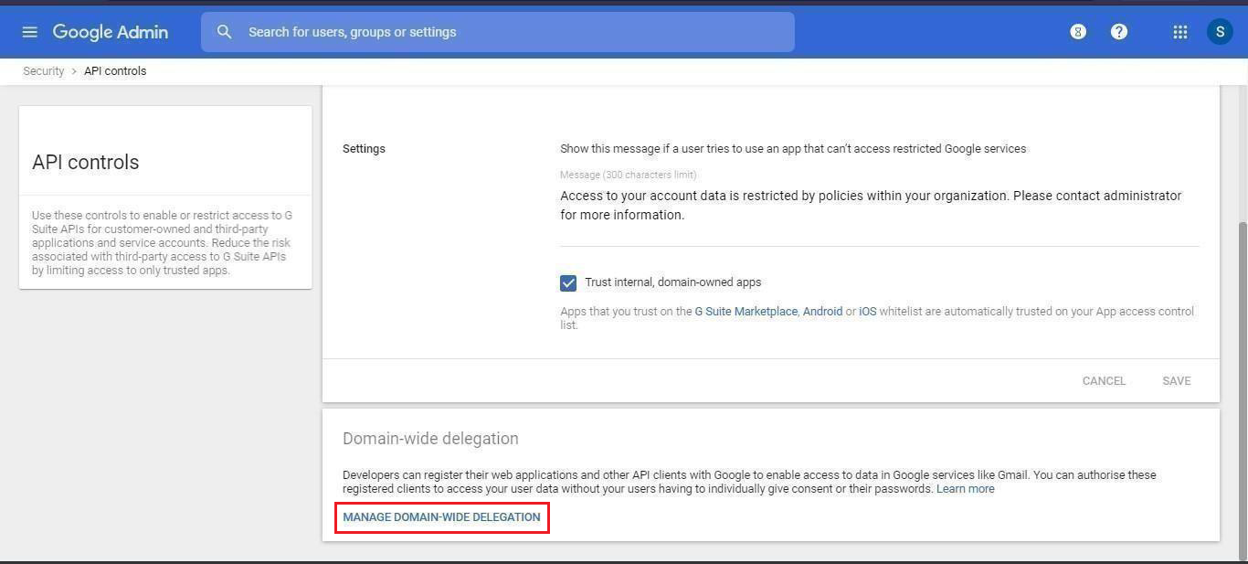Open the hourglass tasks icon
1248x564 pixels.
click(x=1078, y=32)
